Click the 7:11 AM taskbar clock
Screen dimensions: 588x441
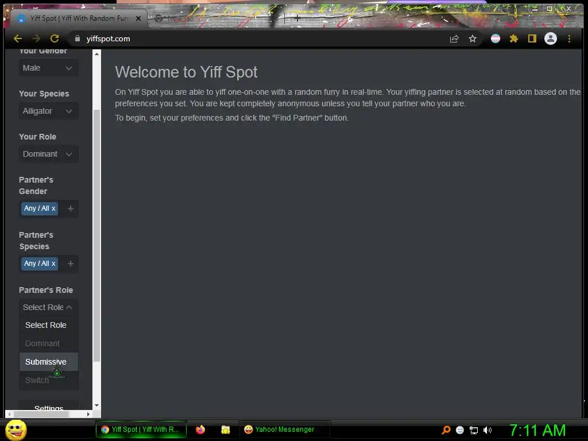[537, 430]
